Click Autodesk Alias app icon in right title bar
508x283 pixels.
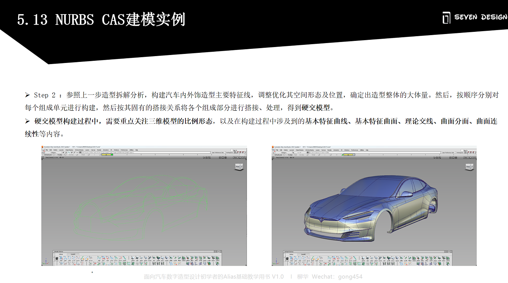tap(273, 147)
